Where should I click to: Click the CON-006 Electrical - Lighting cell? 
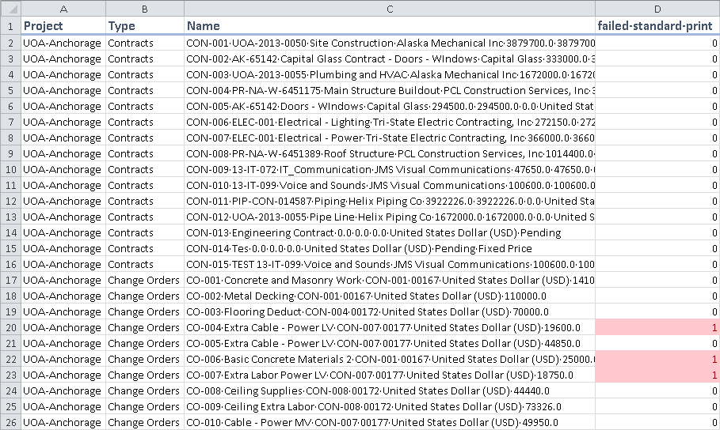(x=390, y=122)
